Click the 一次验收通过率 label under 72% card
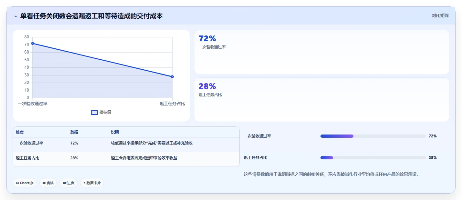 (212, 47)
